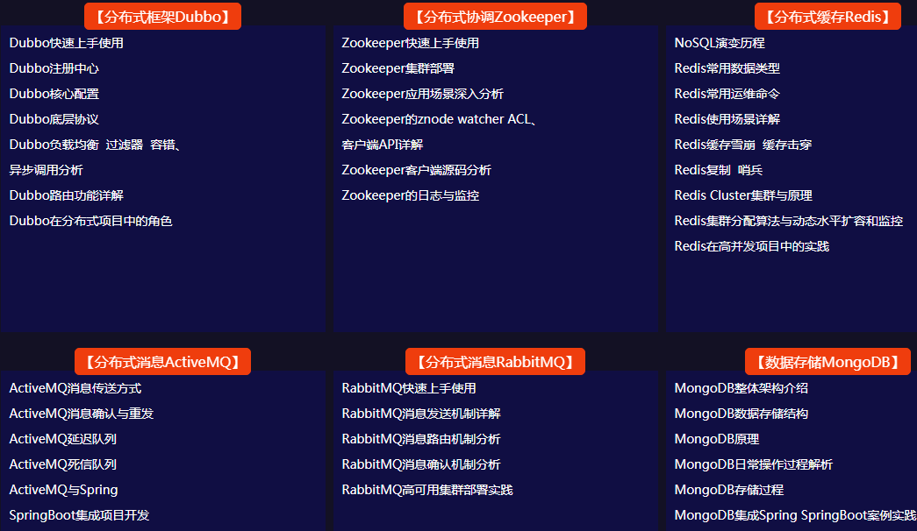917x531 pixels.
Task: Click SpringBoot集成项目开发 entry
Action: point(79,515)
